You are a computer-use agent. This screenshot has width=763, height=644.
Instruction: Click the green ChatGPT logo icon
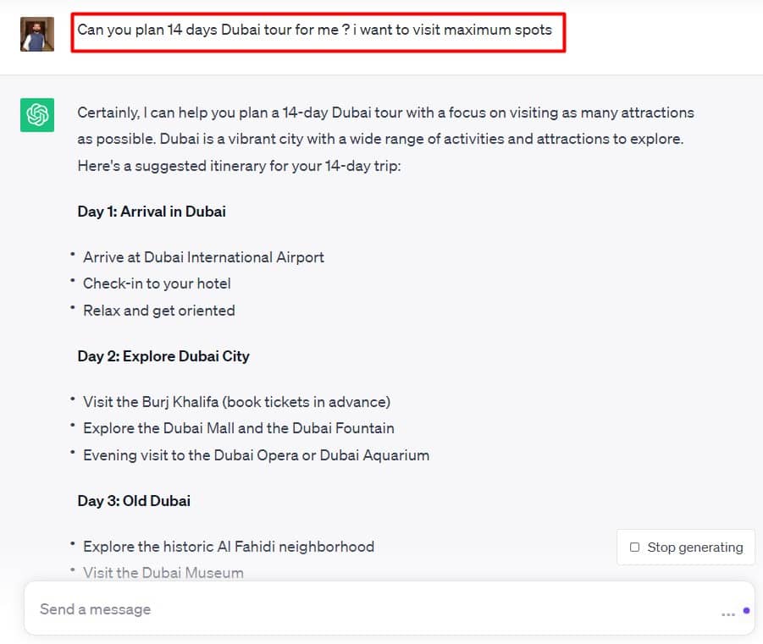point(37,115)
